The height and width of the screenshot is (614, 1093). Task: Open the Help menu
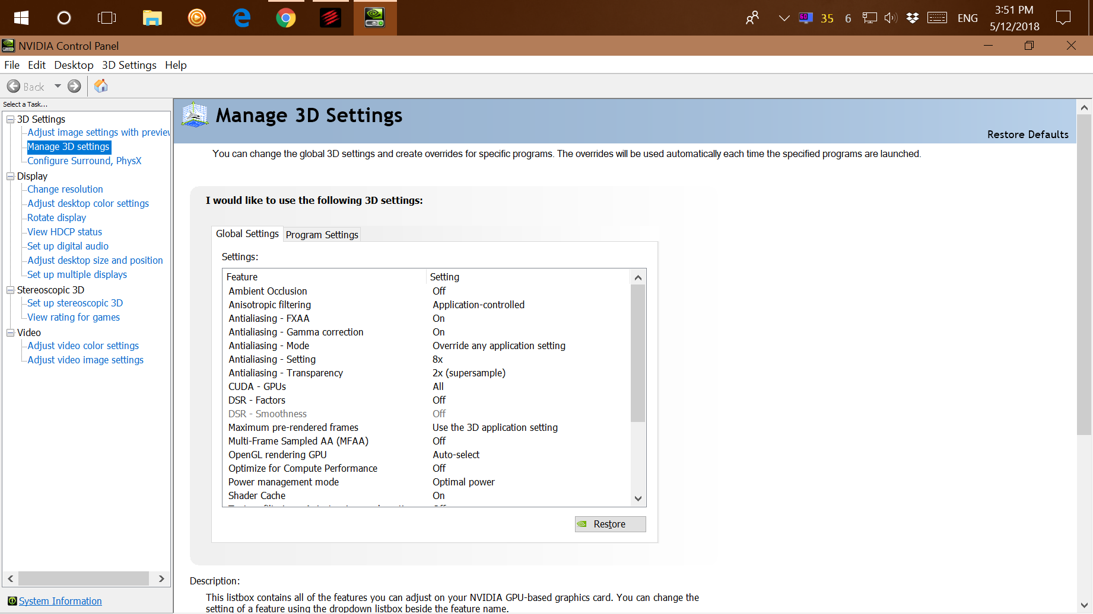pos(176,65)
